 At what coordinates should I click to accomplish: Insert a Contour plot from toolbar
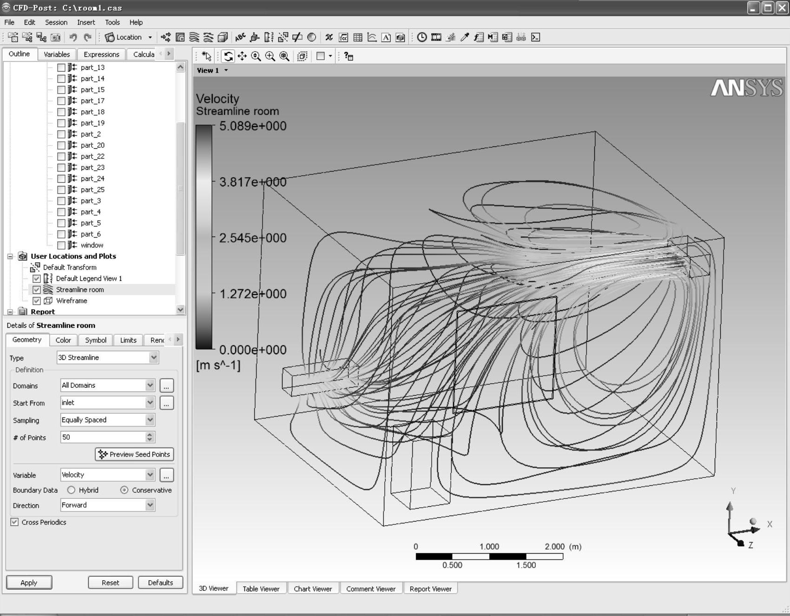[180, 37]
